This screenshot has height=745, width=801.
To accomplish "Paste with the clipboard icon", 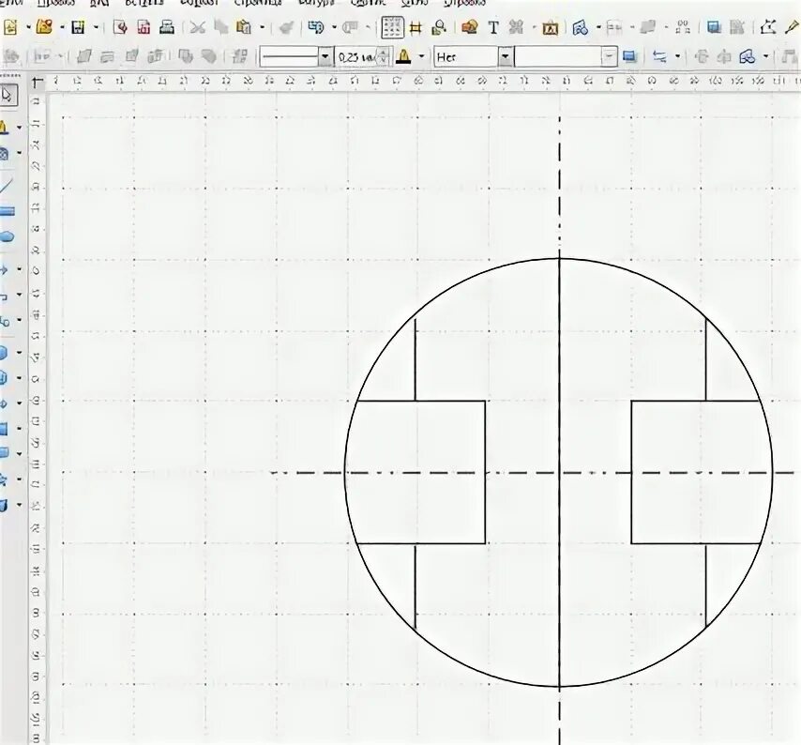I will point(244,27).
